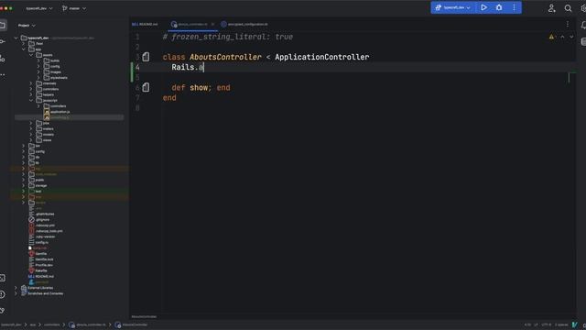Run the typecraft_dev configuration

(x=483, y=7)
